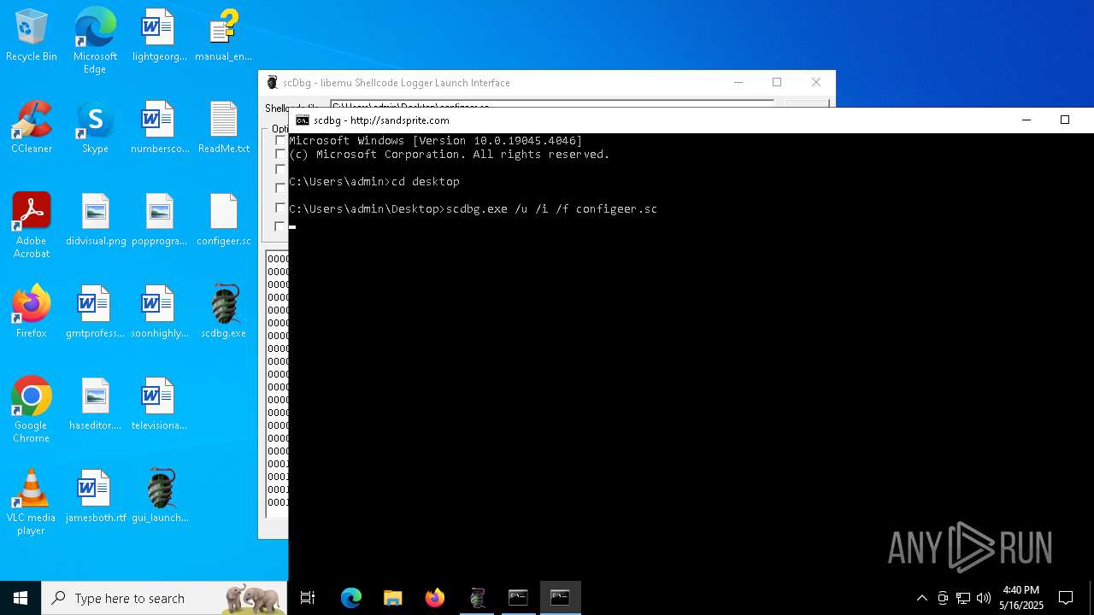The image size is (1094, 615).
Task: Select the numbersco... Word document icon
Action: (x=159, y=128)
